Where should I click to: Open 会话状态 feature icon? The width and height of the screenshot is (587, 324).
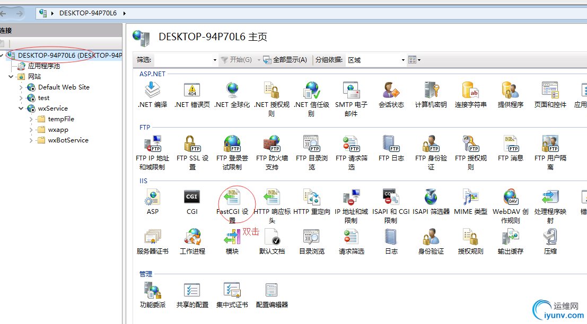coord(391,90)
